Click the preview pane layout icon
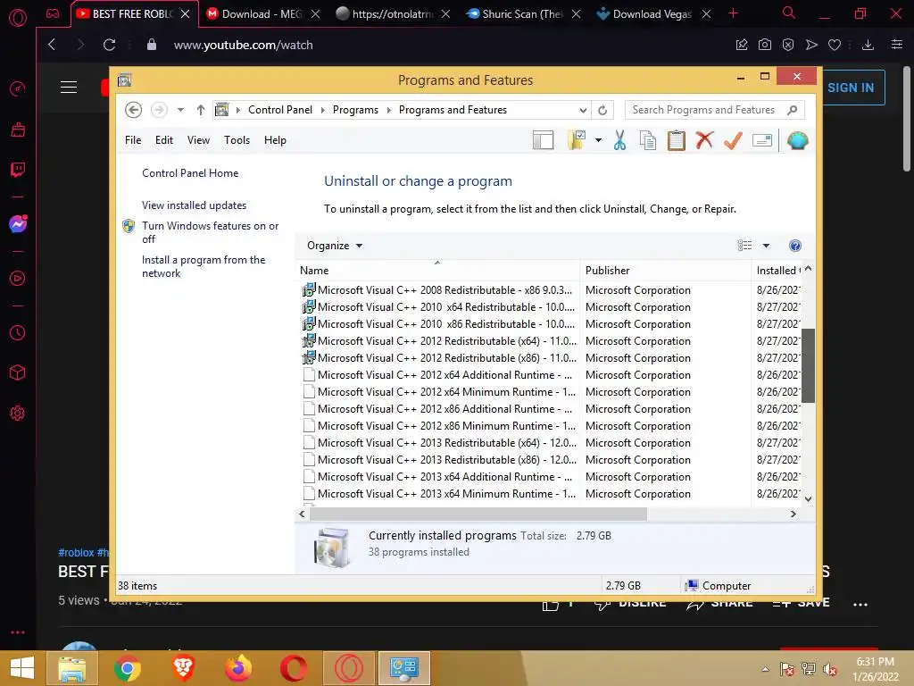 coord(543,140)
